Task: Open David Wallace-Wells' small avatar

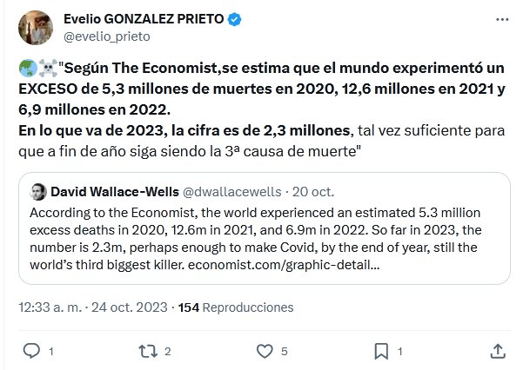Action: (x=38, y=191)
